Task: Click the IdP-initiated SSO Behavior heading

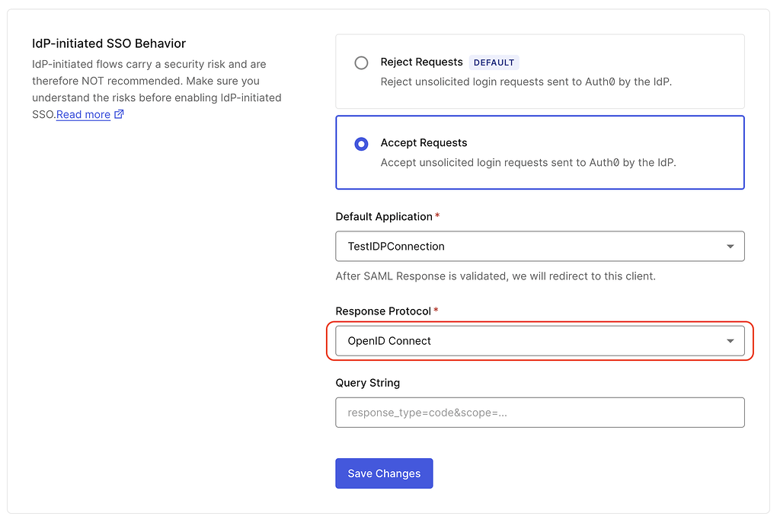Action: (109, 43)
